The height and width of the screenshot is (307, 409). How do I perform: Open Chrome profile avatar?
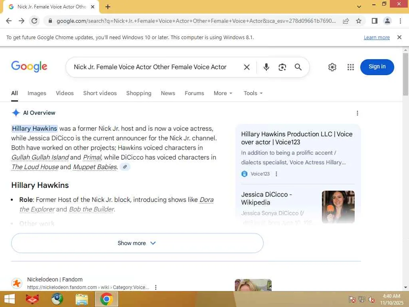coord(387,21)
